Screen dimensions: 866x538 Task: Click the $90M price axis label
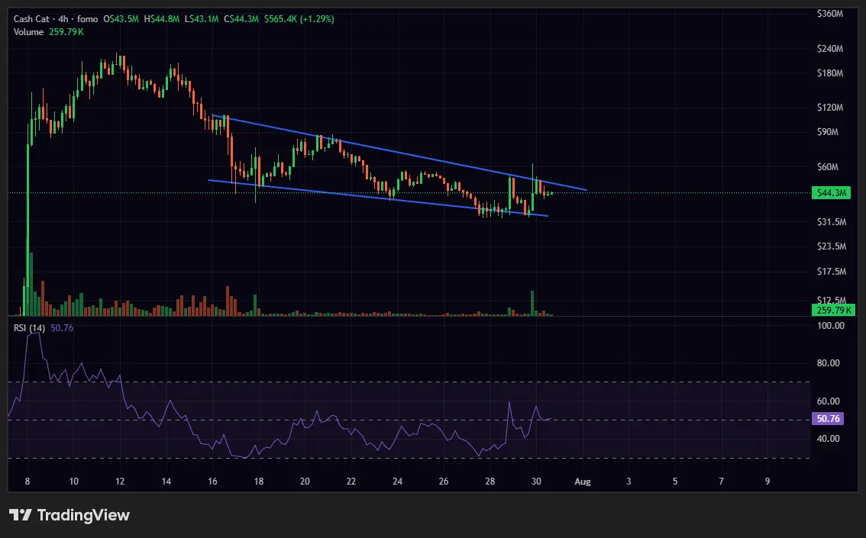[x=827, y=132]
